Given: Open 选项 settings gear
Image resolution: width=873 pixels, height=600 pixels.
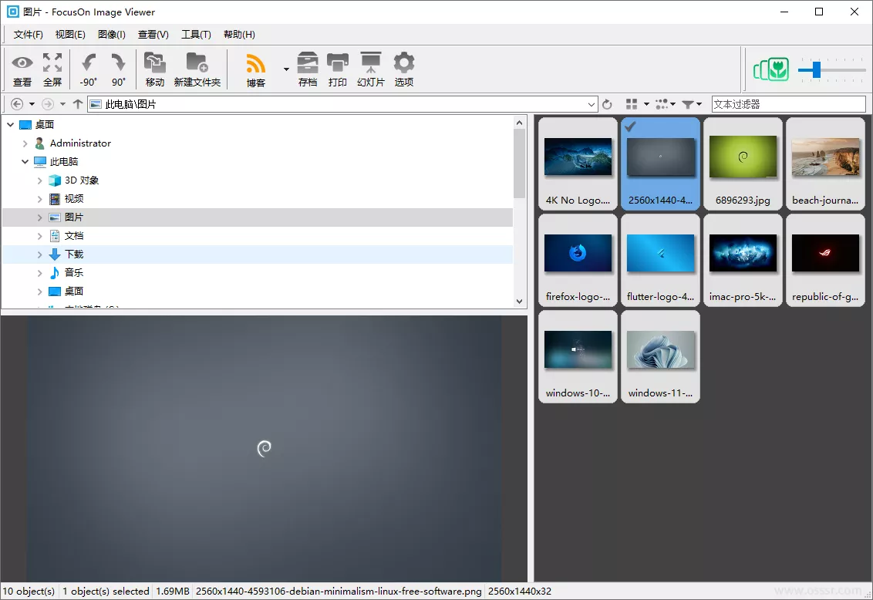Looking at the screenshot, I should coord(404,69).
